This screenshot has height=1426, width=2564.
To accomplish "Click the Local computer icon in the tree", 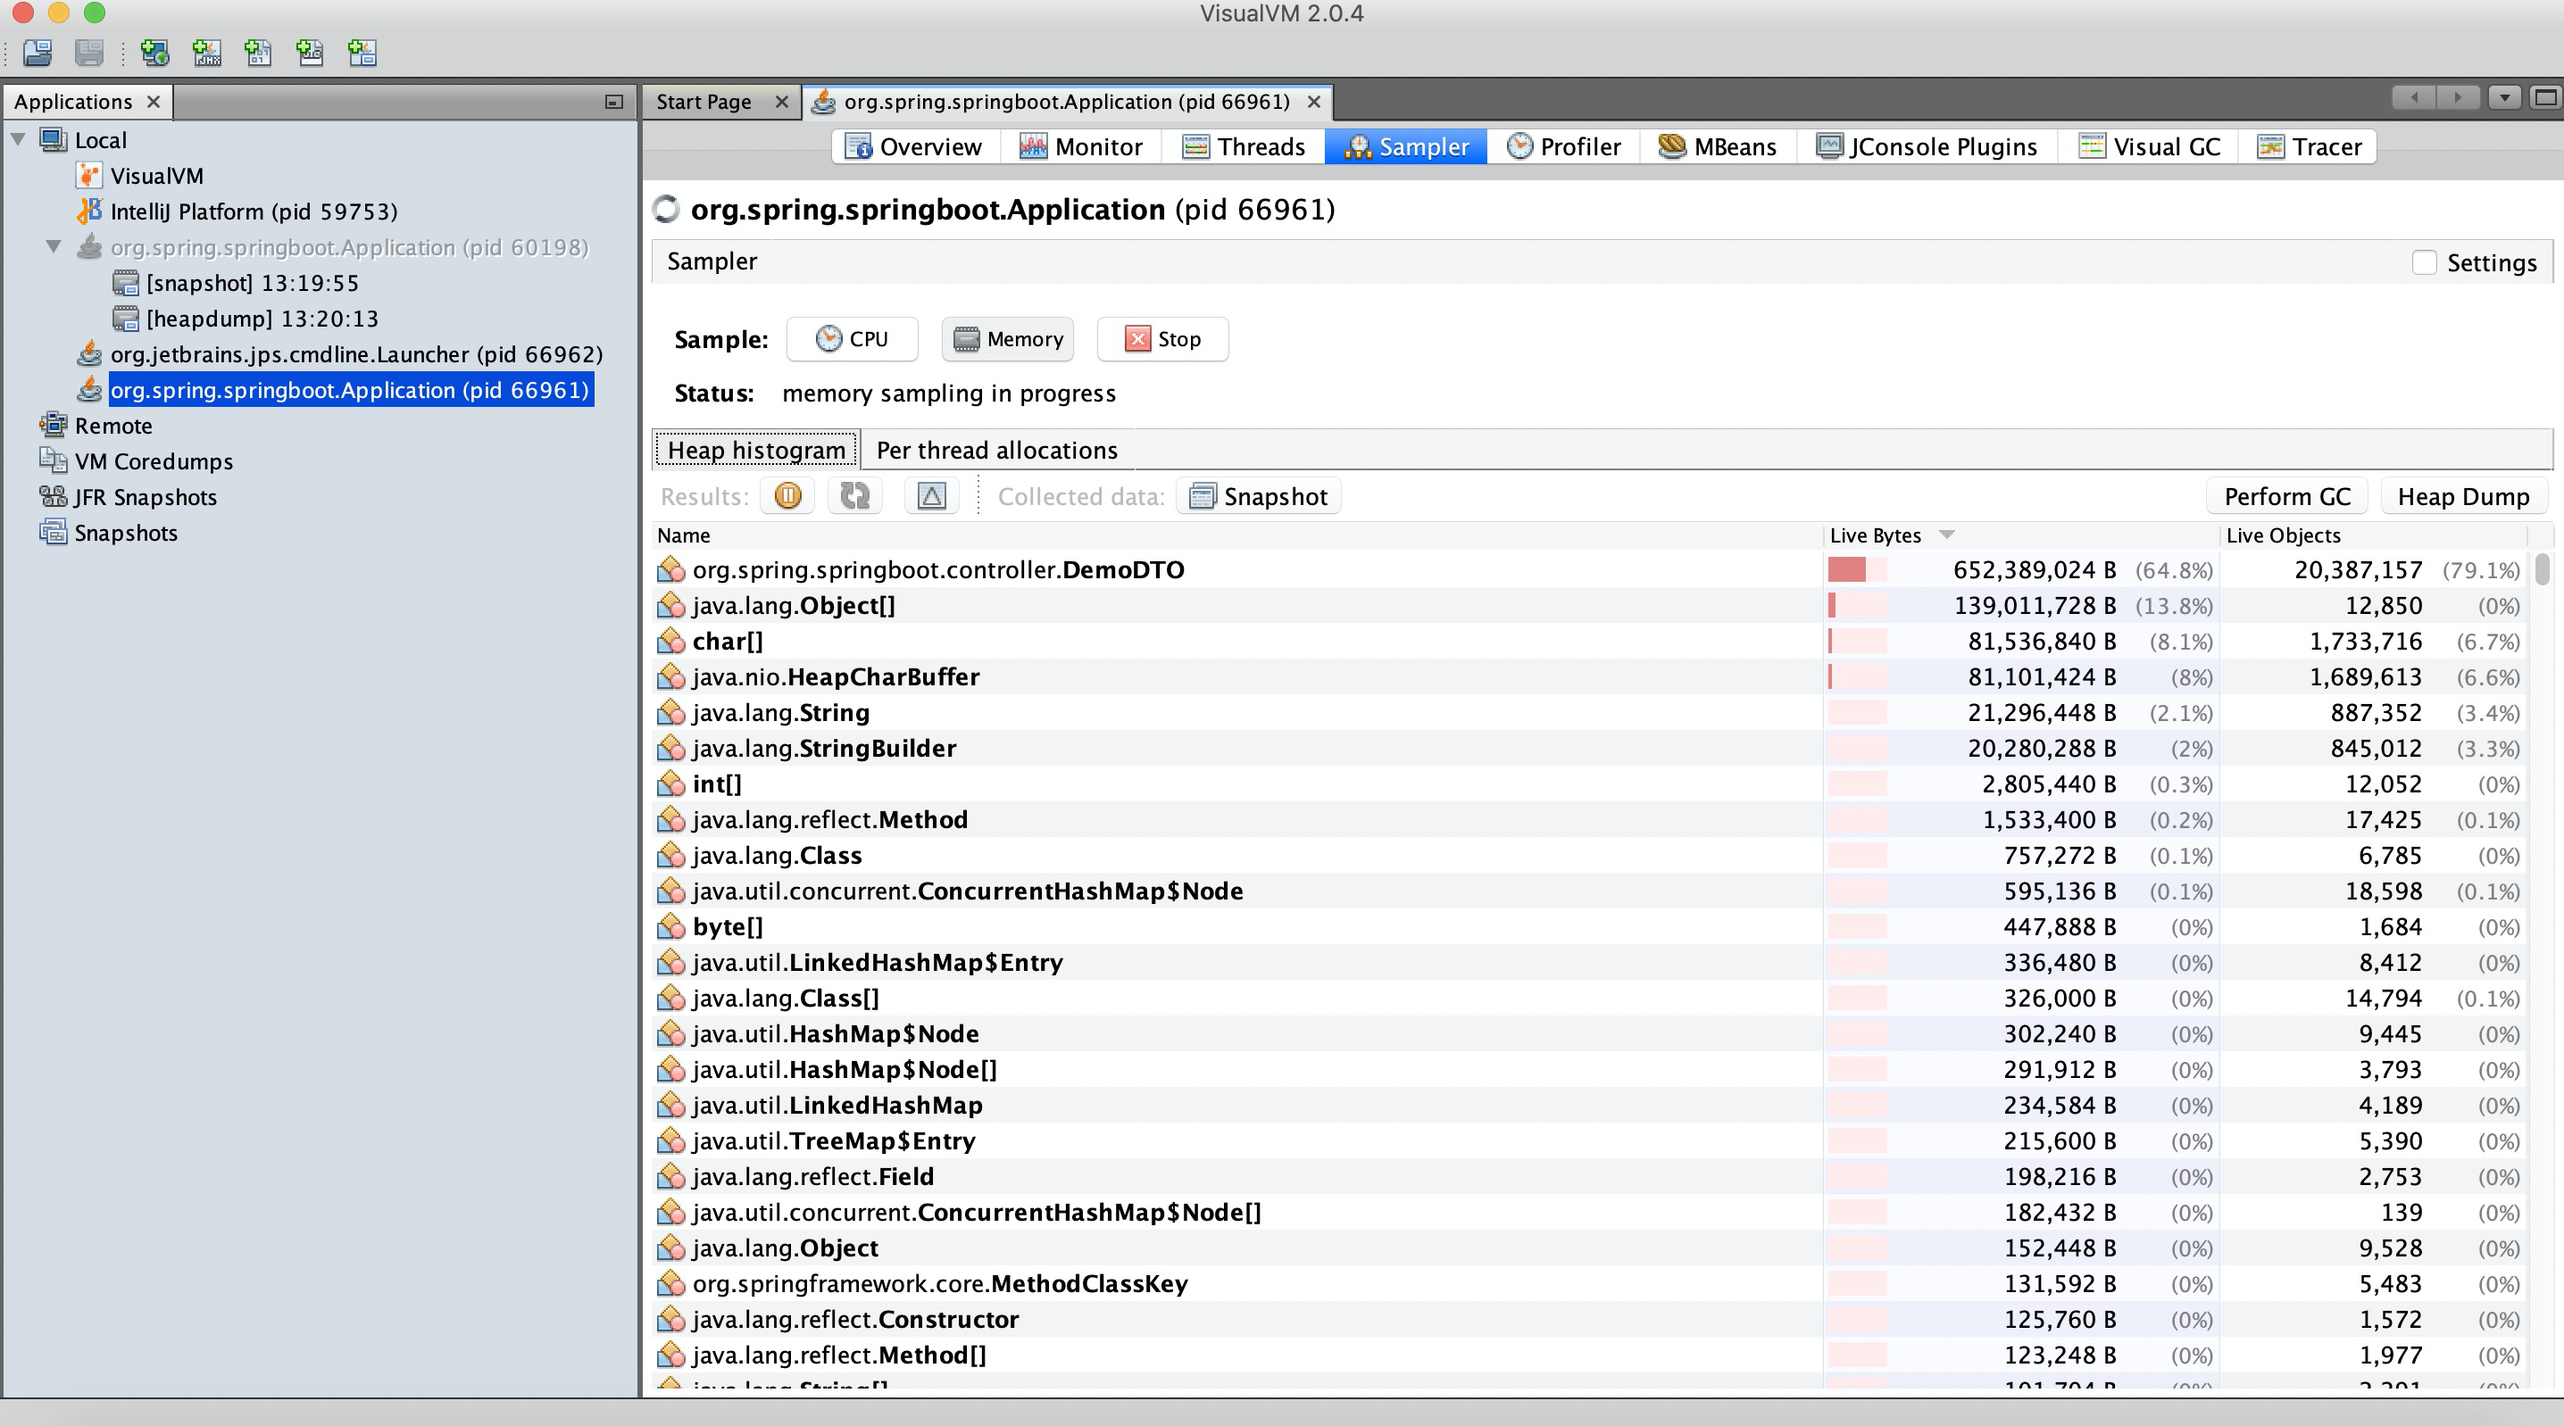I will [53, 139].
